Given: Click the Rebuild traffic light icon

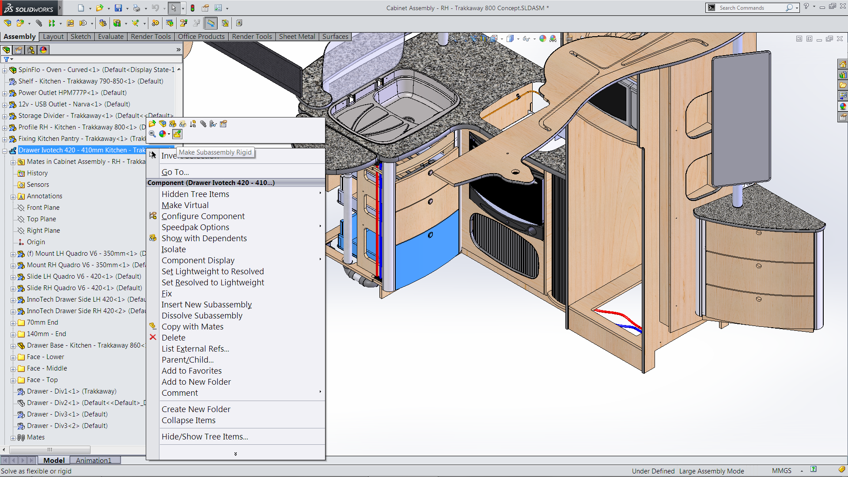Looking at the screenshot, I should (193, 8).
